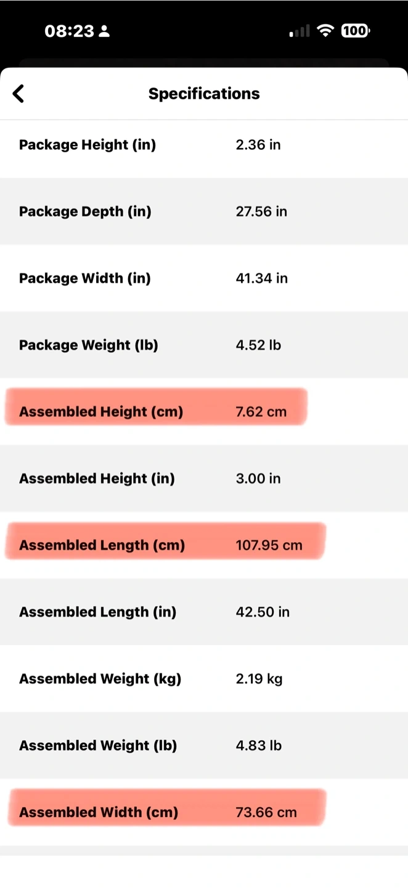The height and width of the screenshot is (888, 408).
Task: Tap the battery level indicator
Action: 355,31
